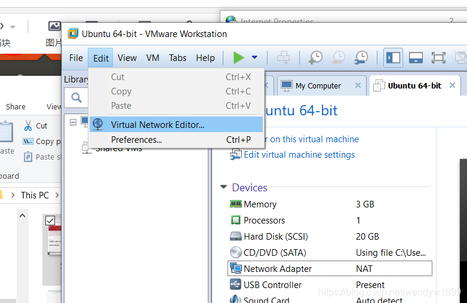This screenshot has width=467, height=303.
Task: Power on VM with green play button
Action: [x=238, y=57]
